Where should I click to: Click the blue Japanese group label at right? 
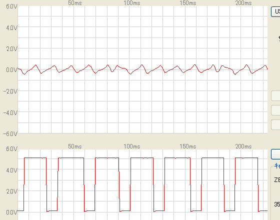pyautogui.click(x=277, y=166)
